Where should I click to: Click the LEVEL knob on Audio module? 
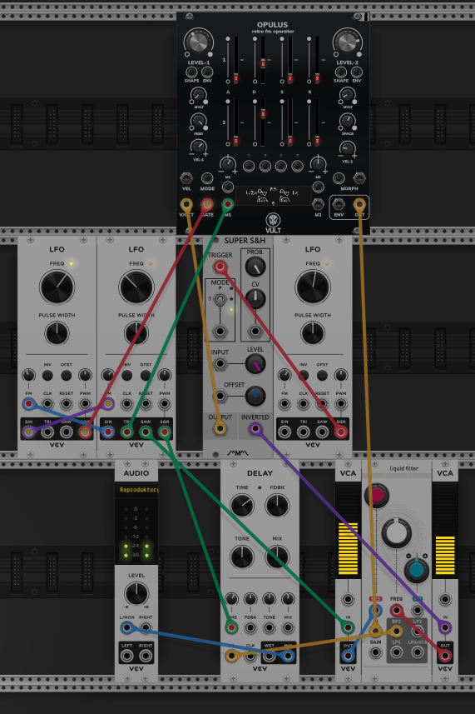[136, 594]
